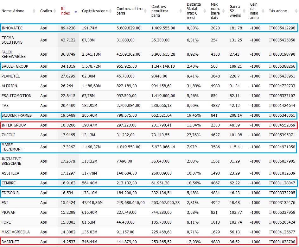Open Apri chart link for ASSITECA

click(x=44, y=173)
